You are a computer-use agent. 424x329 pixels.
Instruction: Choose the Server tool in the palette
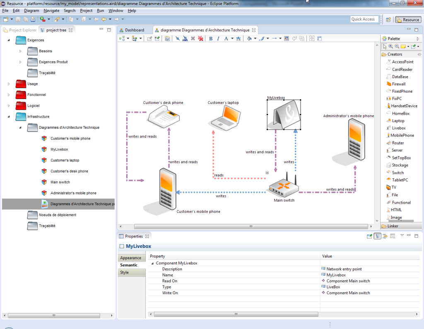(x=397, y=150)
